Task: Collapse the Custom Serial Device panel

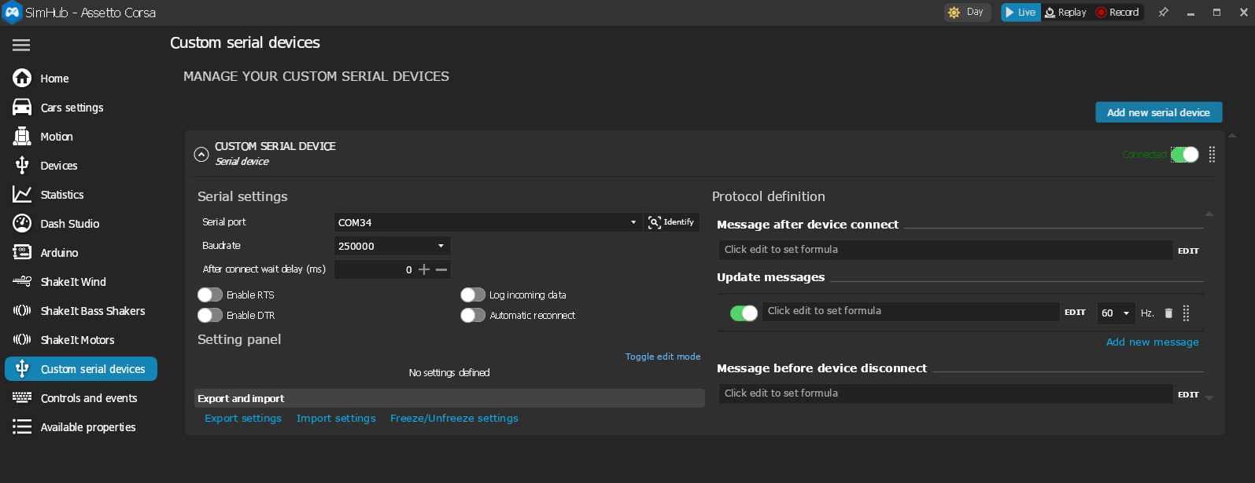Action: coord(201,154)
